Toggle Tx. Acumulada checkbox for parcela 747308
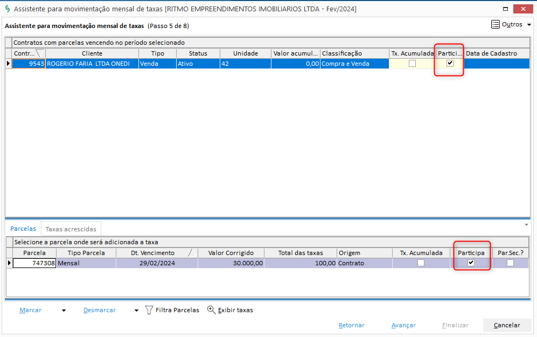 [421, 263]
